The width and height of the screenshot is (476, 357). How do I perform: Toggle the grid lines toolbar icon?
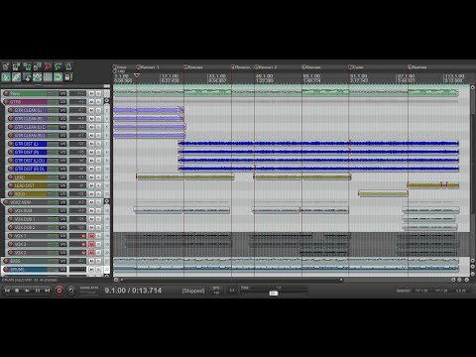coord(48,77)
